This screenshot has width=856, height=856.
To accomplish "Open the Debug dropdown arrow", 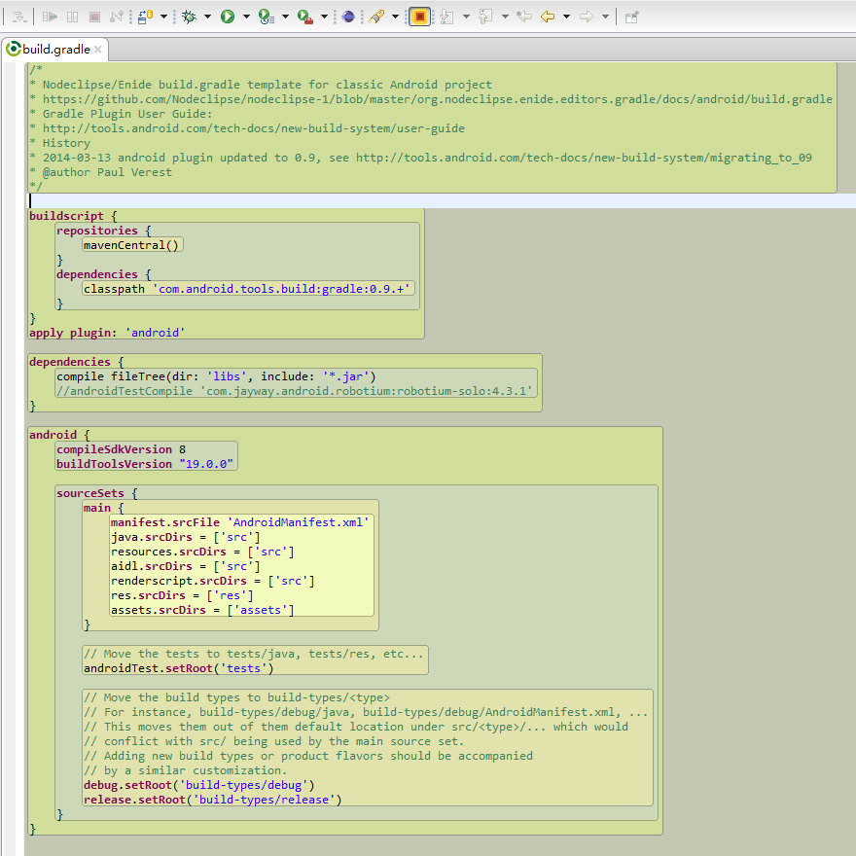I will 207,17.
